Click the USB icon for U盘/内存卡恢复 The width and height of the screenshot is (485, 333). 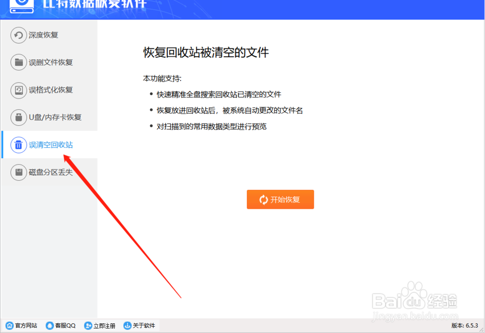click(x=18, y=117)
